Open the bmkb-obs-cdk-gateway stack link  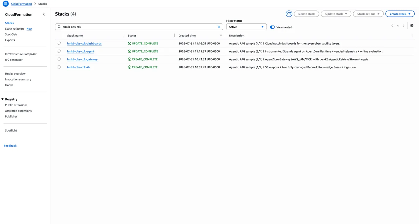(x=82, y=59)
